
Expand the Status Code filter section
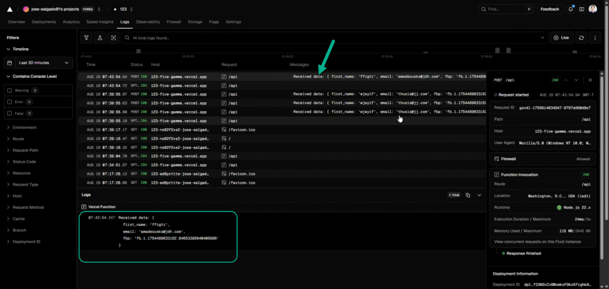click(x=24, y=161)
